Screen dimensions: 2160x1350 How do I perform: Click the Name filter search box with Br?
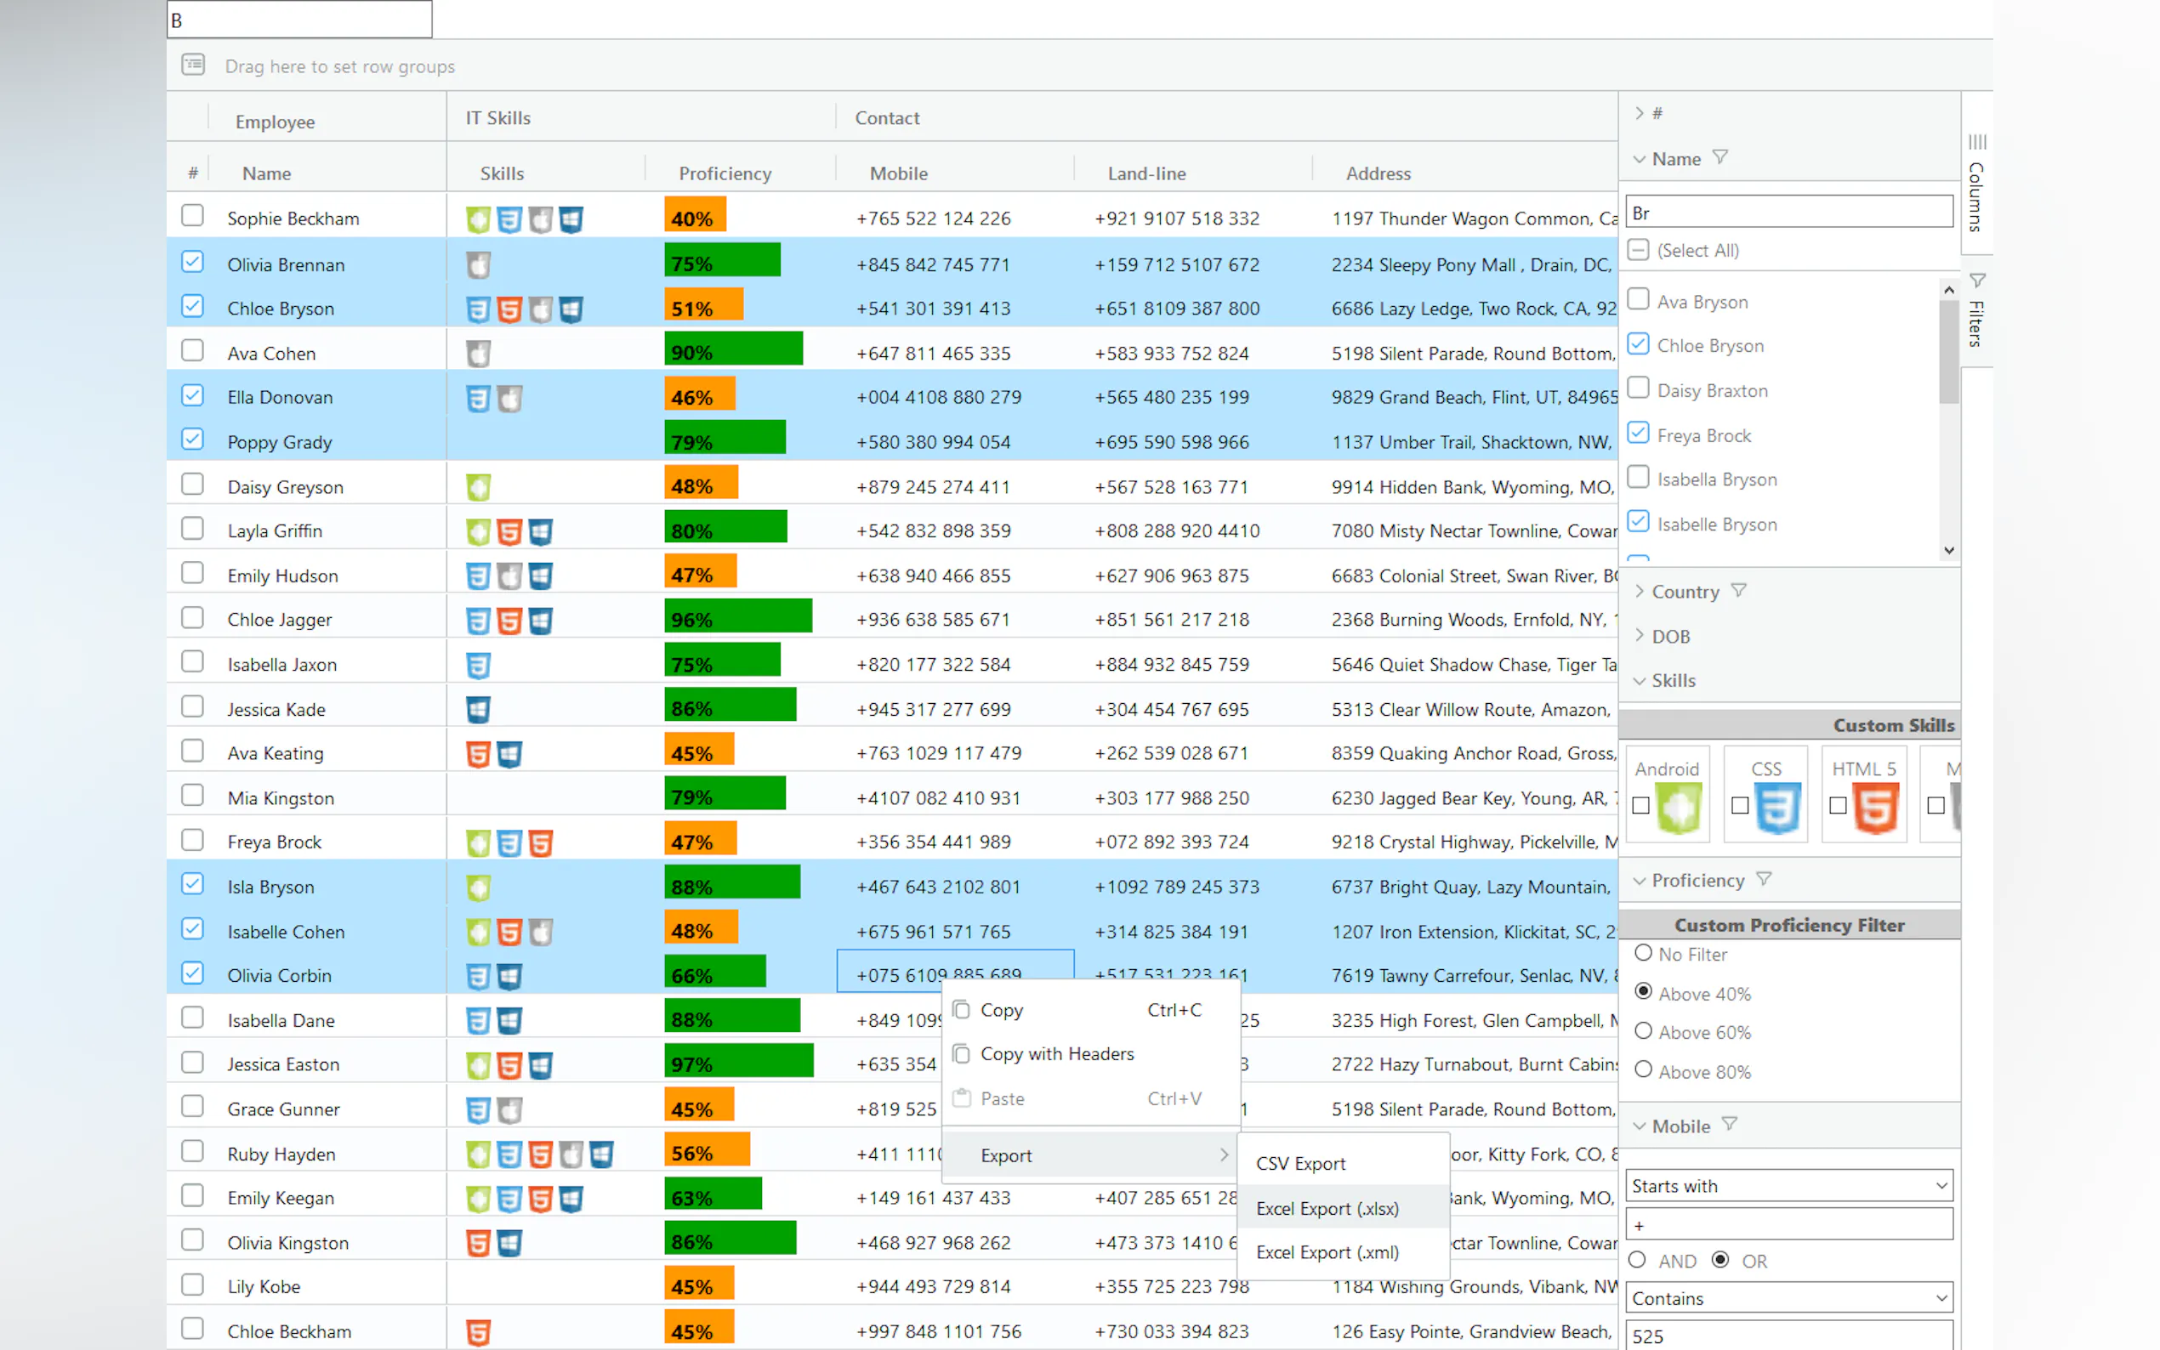[1788, 212]
